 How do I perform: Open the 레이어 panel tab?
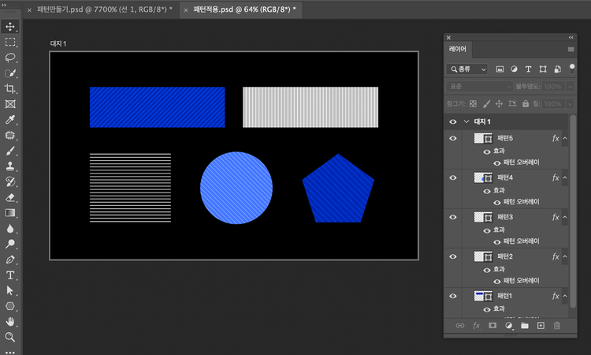[458, 49]
